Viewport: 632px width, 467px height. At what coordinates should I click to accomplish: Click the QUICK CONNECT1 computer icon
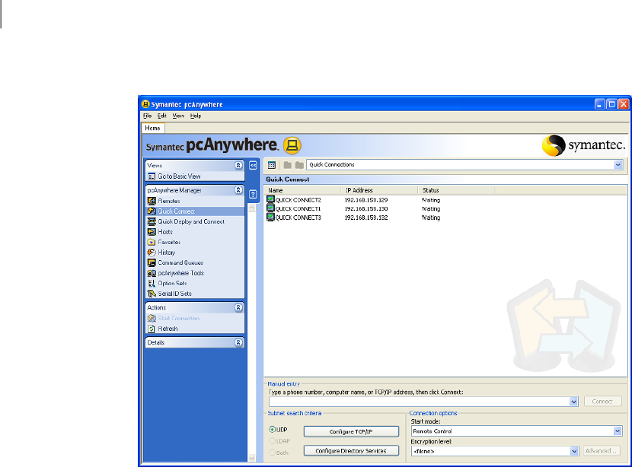[270, 208]
